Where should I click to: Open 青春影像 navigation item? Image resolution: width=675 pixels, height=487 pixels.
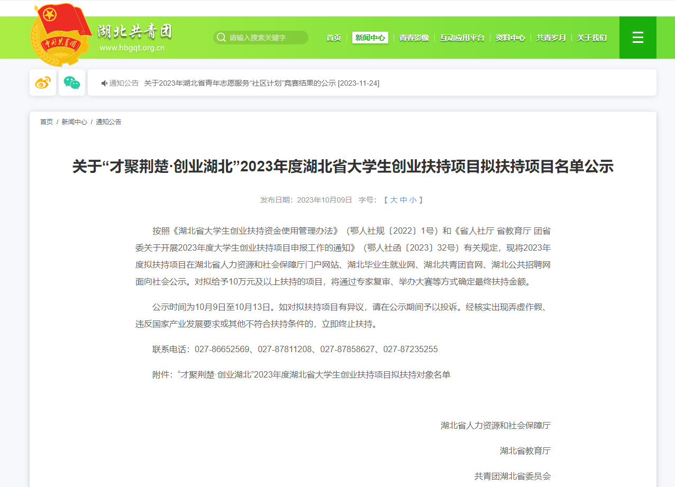click(414, 38)
